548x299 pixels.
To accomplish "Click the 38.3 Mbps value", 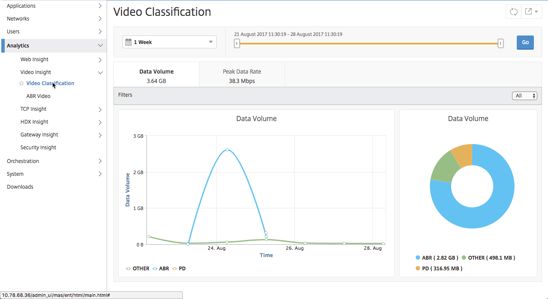I will pos(242,81).
